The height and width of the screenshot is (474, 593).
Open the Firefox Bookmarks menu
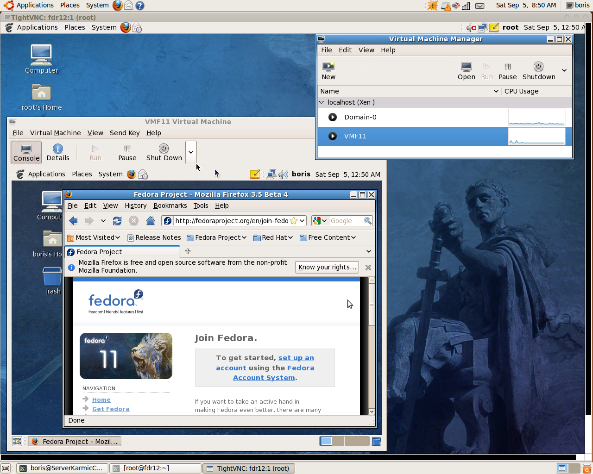170,206
